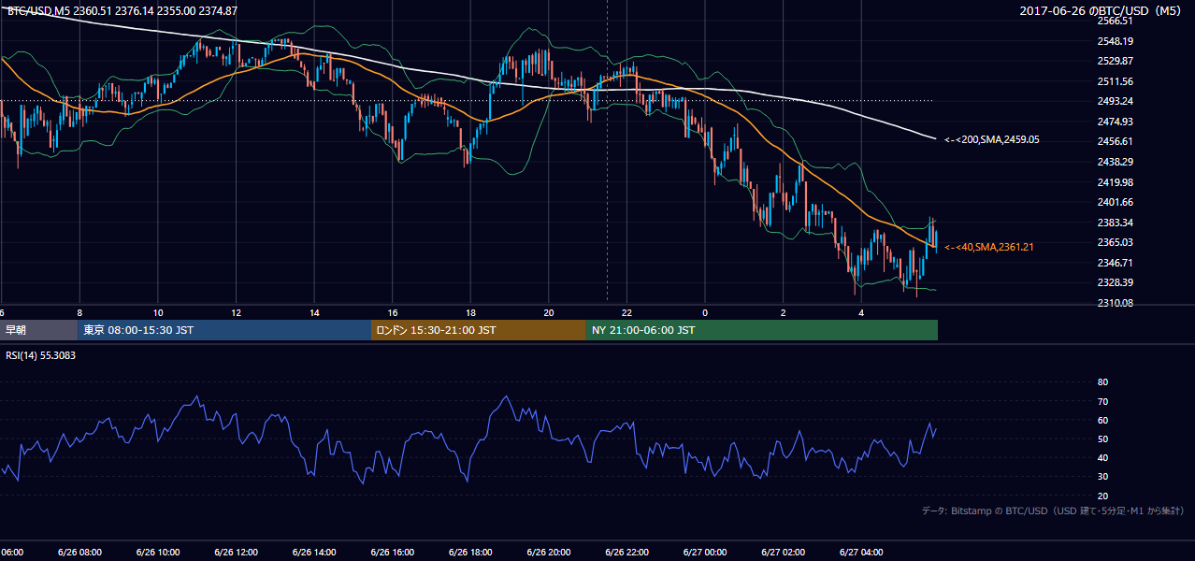Click the 6/26 22:00 time axis label
The image size is (1195, 561).
[626, 553]
